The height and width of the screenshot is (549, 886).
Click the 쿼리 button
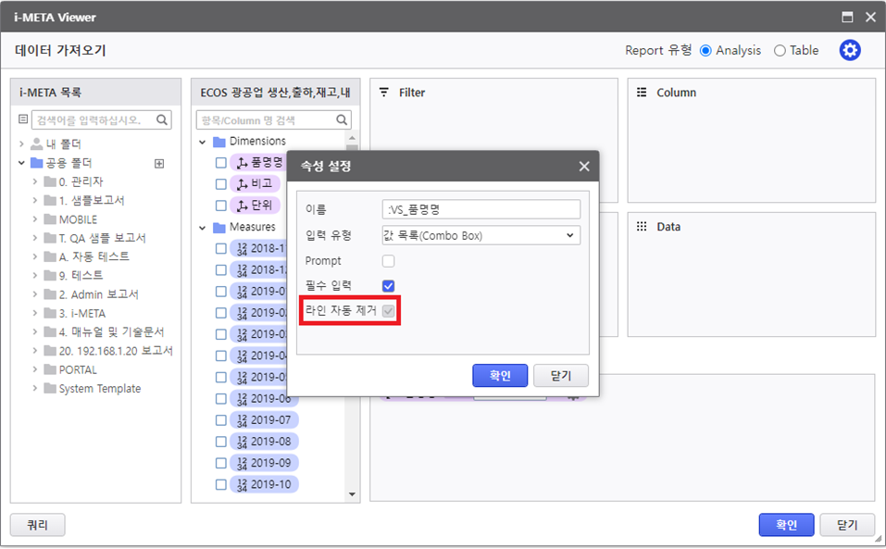37,525
